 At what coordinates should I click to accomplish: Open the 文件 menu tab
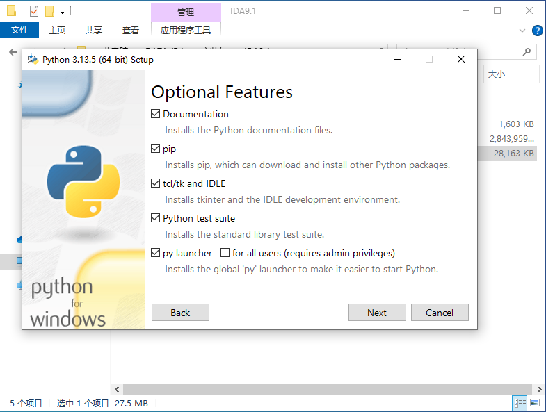point(19,30)
